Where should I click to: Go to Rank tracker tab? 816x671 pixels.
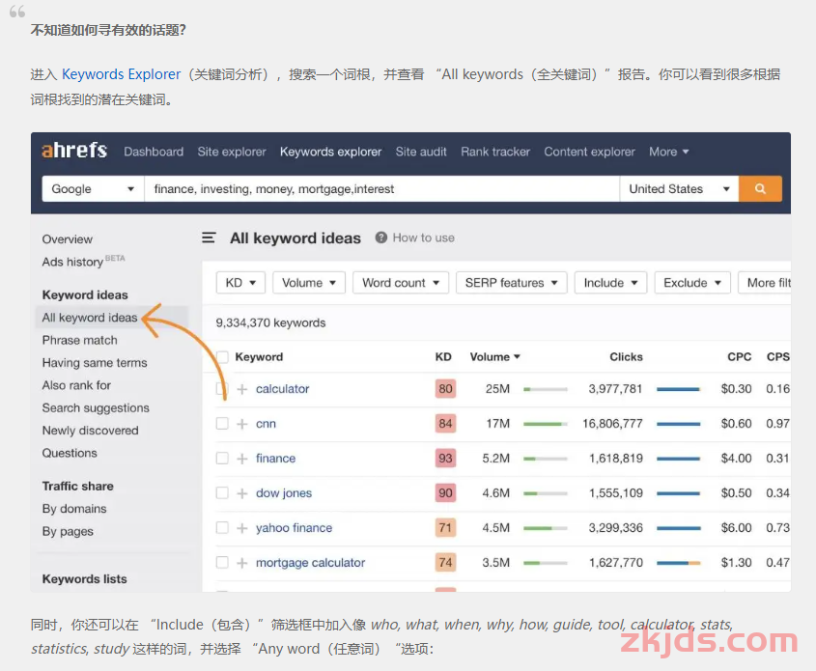point(495,152)
